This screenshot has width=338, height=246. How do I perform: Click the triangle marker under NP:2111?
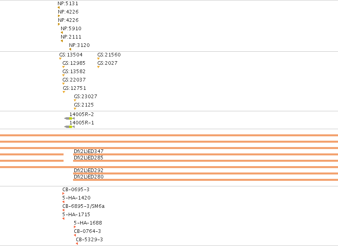62,41
